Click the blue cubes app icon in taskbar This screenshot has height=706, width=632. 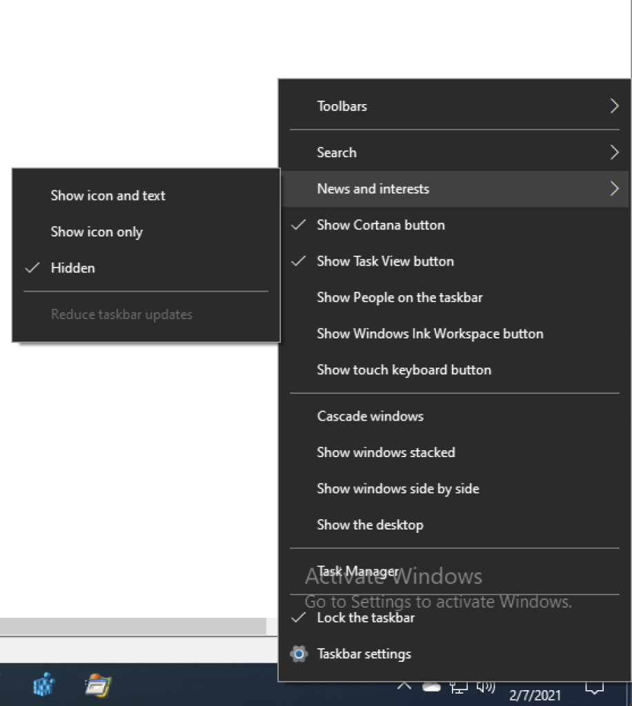pos(43,685)
